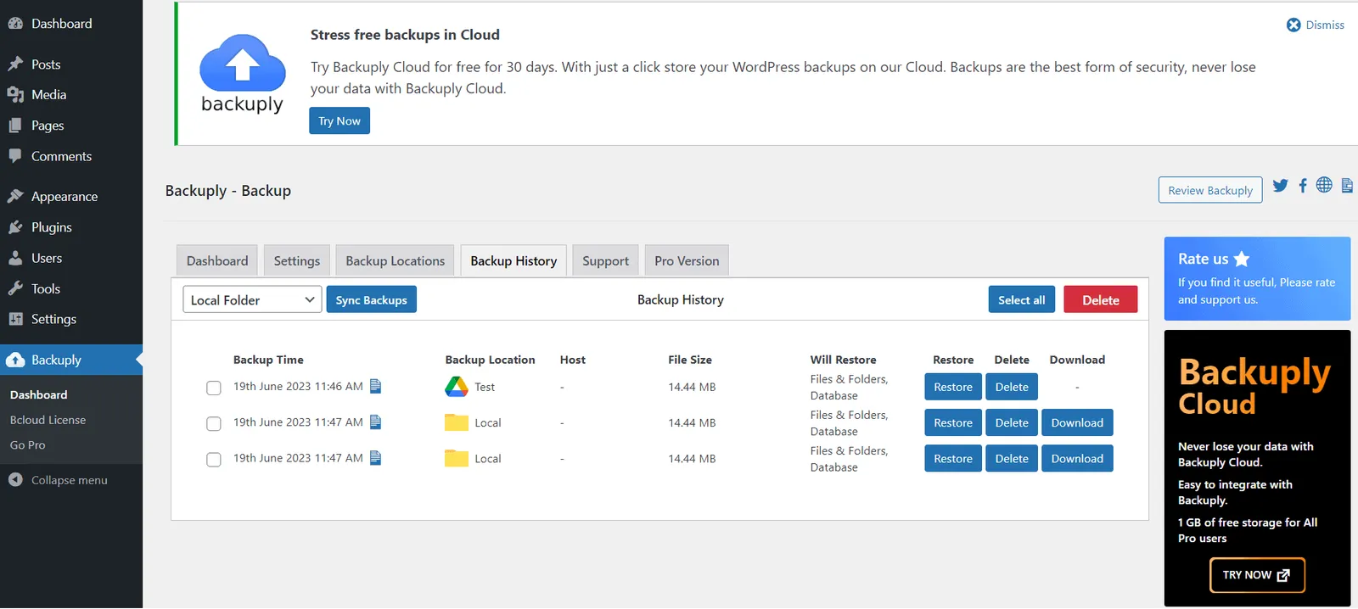Open the Support tab

click(x=606, y=260)
